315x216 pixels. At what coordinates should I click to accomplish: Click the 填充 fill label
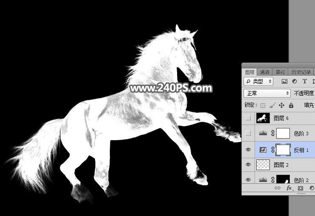(309, 105)
